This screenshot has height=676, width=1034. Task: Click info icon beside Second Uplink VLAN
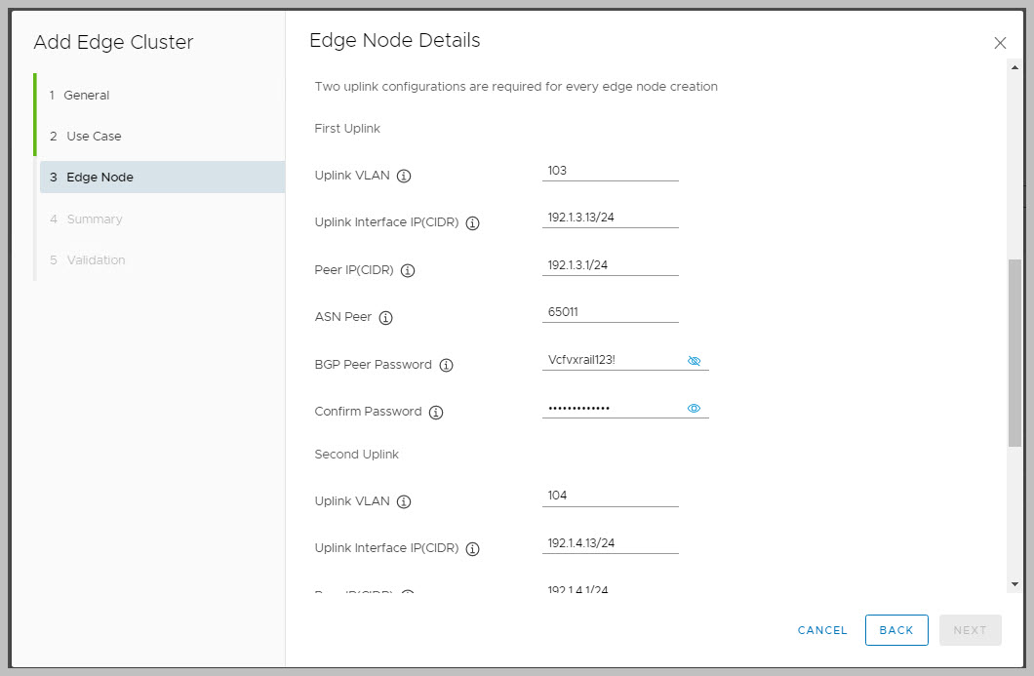coord(404,501)
